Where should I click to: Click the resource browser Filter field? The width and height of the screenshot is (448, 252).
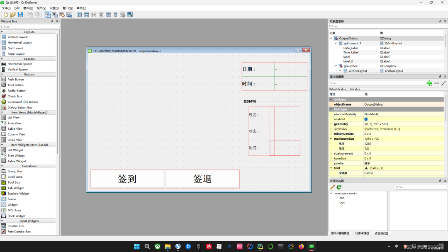pos(421,187)
